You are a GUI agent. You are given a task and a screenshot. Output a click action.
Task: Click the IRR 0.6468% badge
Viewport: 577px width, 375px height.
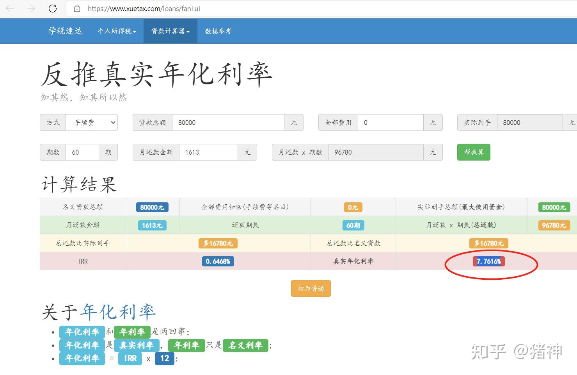point(218,261)
